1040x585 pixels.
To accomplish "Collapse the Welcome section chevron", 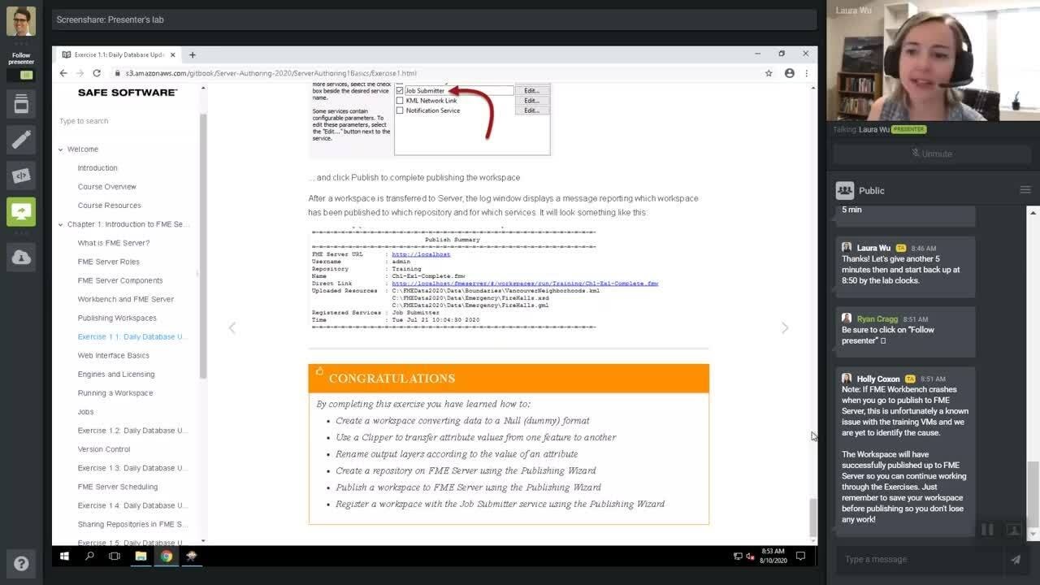I will (x=60, y=149).
